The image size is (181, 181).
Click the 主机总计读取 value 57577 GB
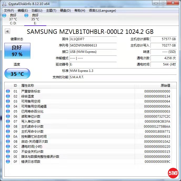[x=164, y=39]
